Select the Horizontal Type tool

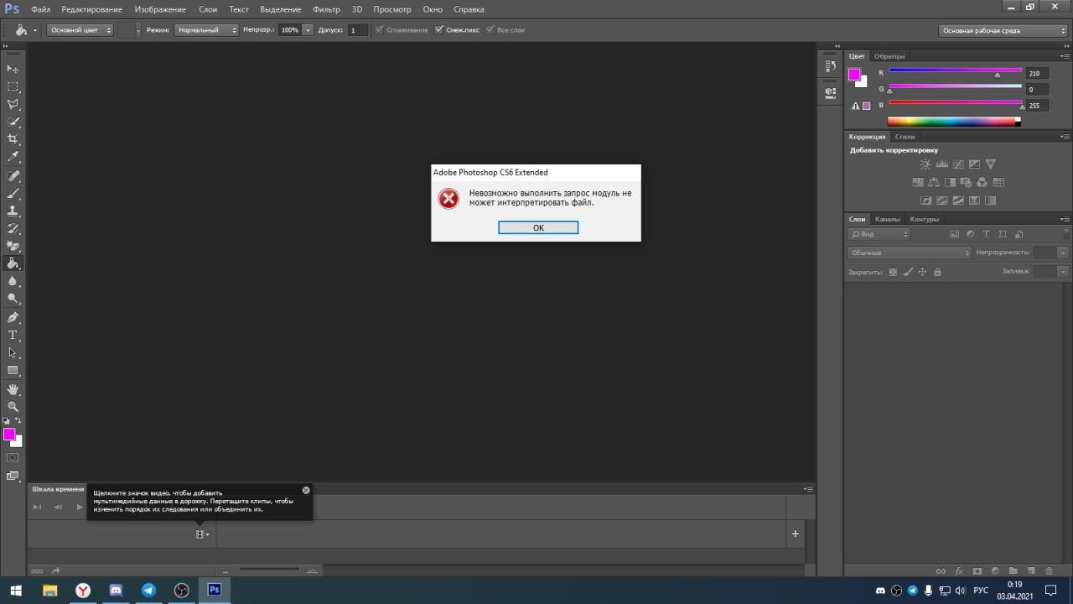[x=13, y=335]
